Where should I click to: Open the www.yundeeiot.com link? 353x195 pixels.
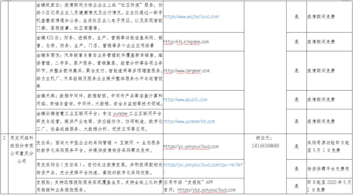coord(189,122)
